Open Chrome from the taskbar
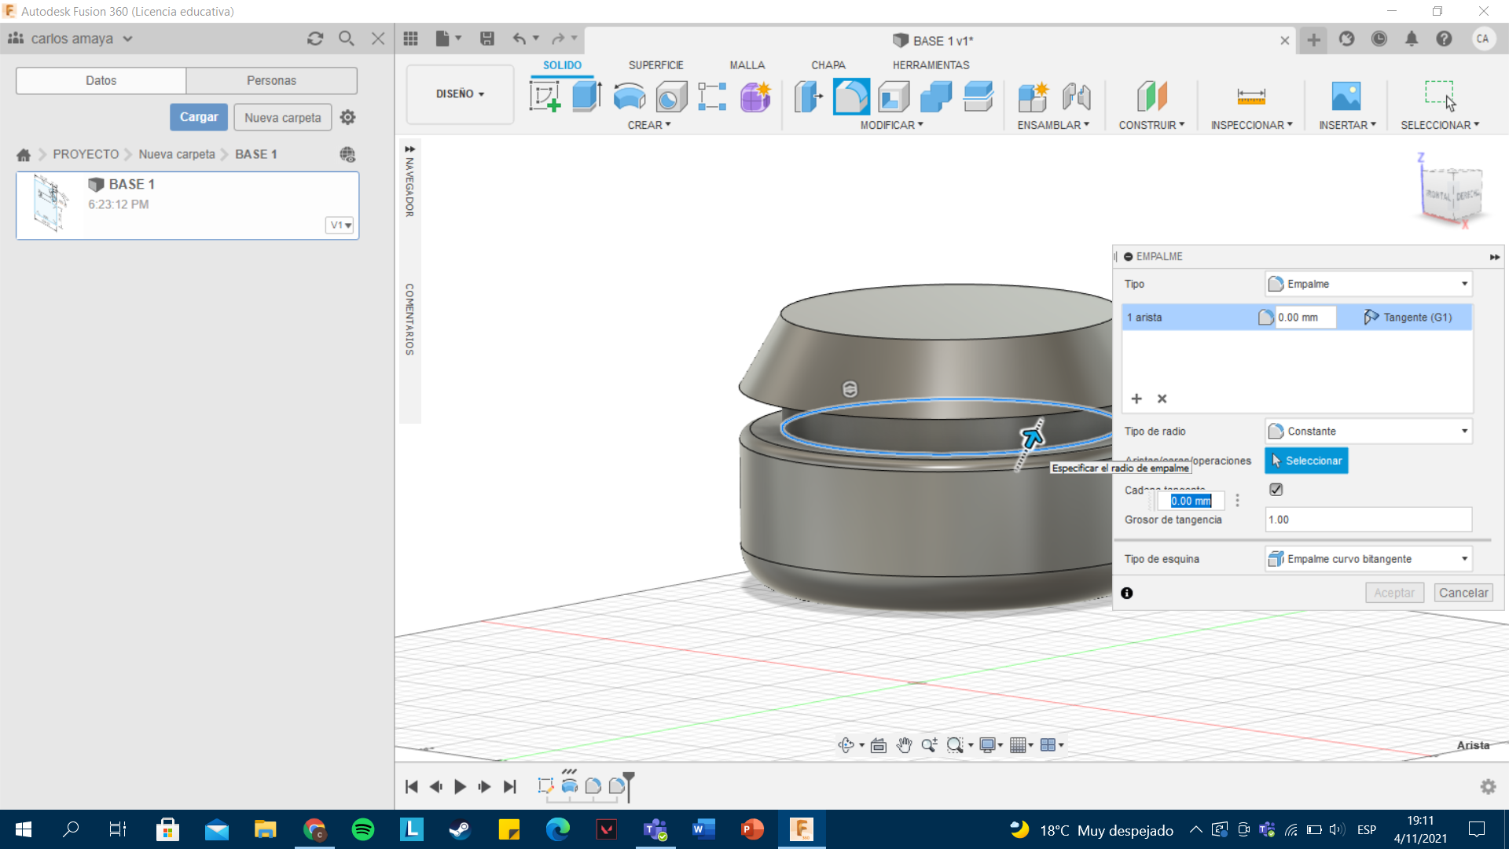1509x849 pixels. (314, 829)
